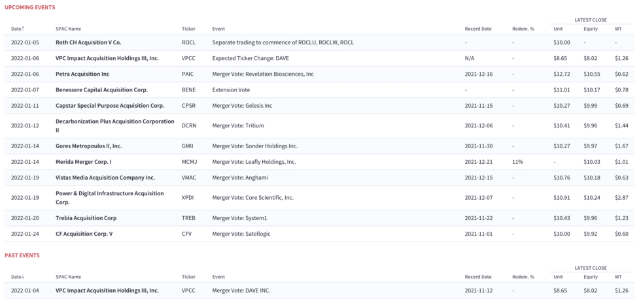Image resolution: width=641 pixels, height=301 pixels.
Task: Click the Past Events section heading
Action: click(x=24, y=255)
